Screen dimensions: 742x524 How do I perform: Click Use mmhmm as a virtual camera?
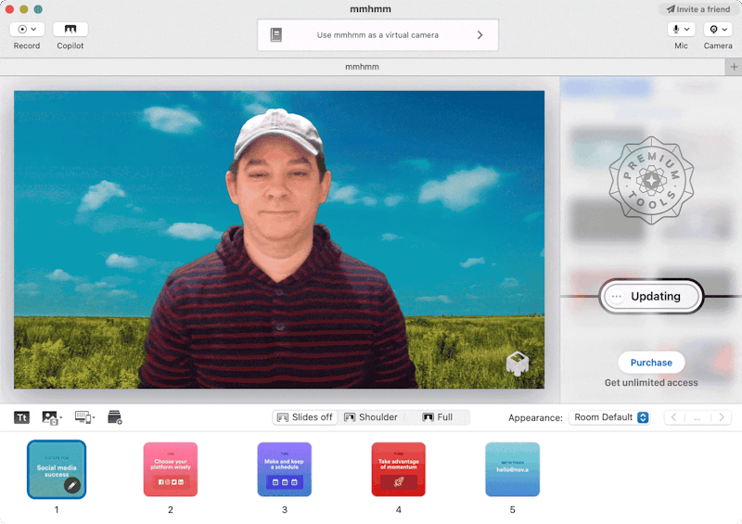pos(377,35)
